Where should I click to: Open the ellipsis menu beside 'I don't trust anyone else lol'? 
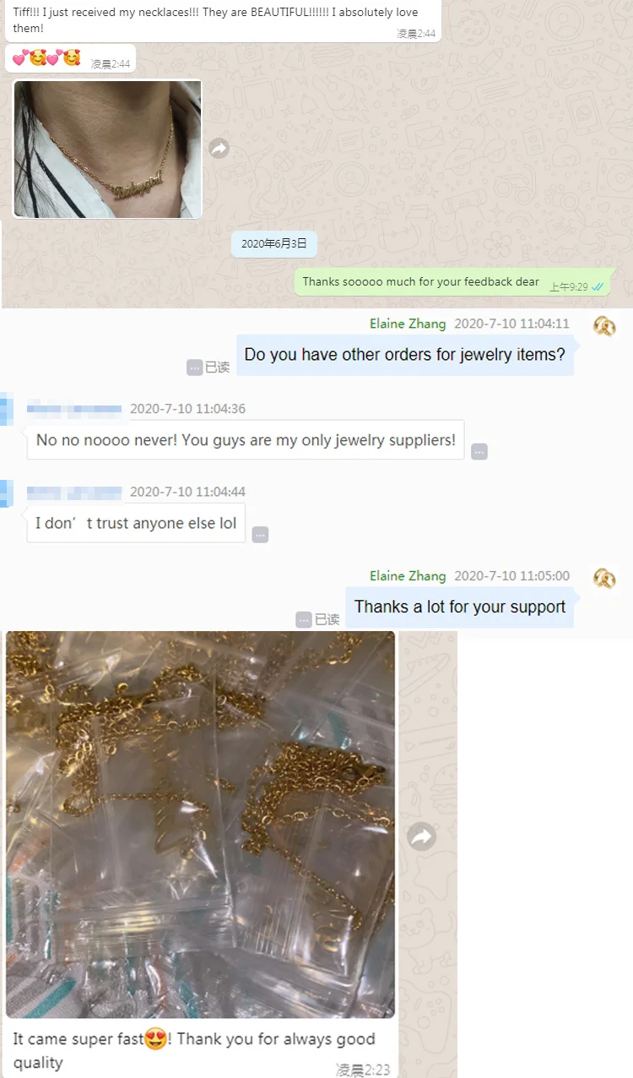pos(260,535)
